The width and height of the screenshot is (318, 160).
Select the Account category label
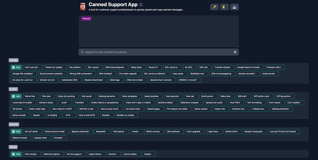pyautogui.click(x=14, y=124)
